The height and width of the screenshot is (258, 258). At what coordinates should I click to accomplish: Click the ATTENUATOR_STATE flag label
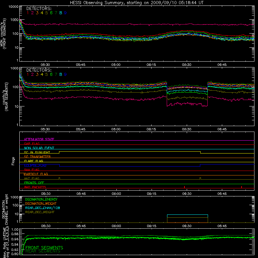[39, 139]
